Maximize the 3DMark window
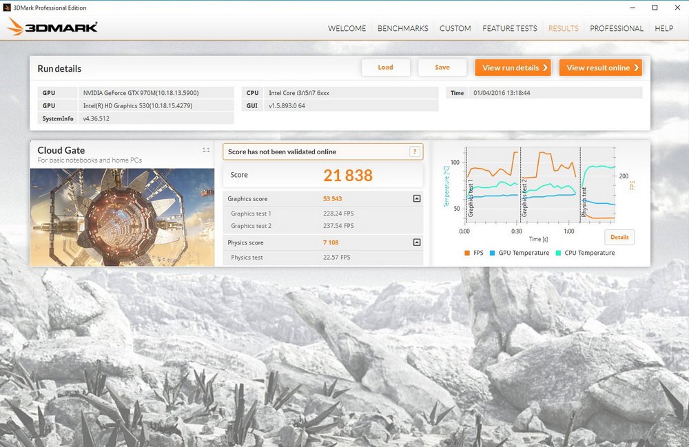The height and width of the screenshot is (447, 689). click(655, 8)
